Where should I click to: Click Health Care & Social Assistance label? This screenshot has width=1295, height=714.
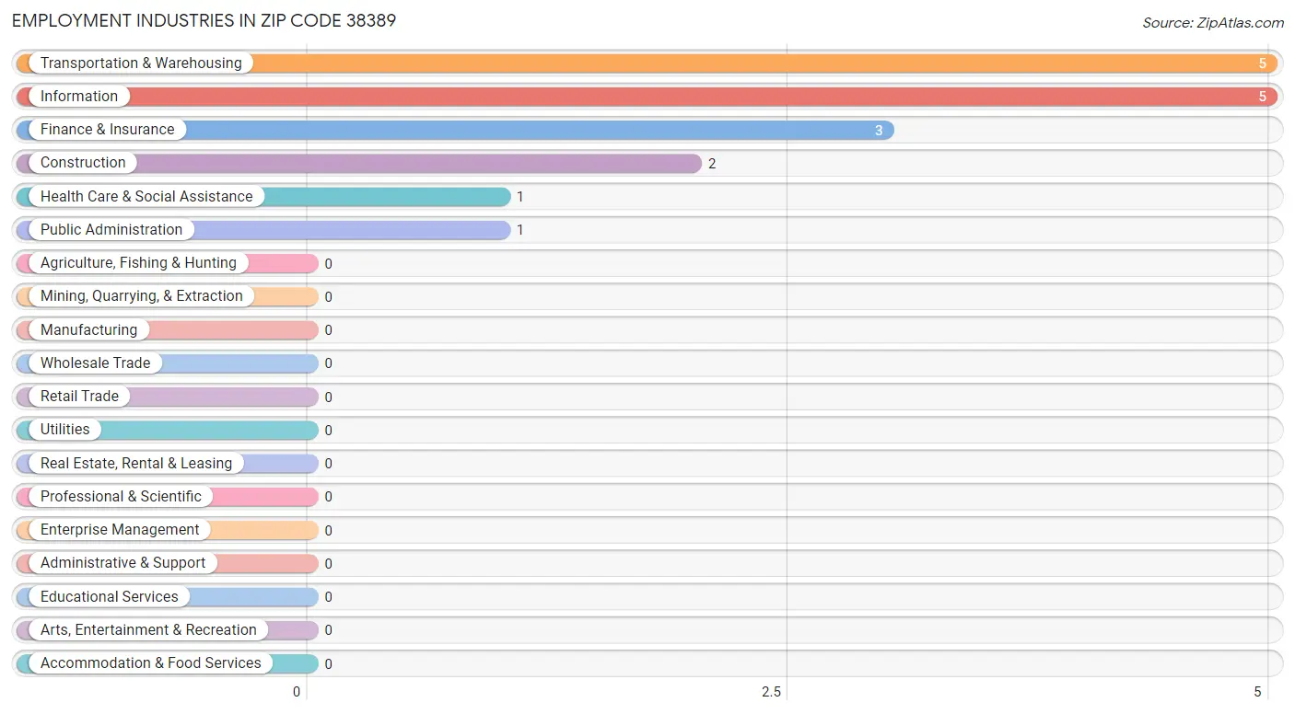(146, 196)
